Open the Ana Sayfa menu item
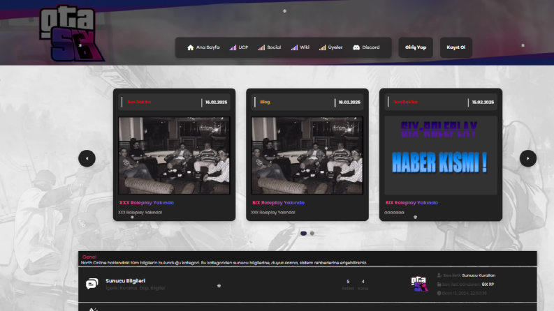 (203, 47)
